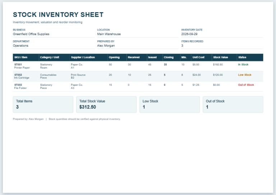This screenshot has width=276, height=195.
Task: Click the stock value $0.00
Action: [216, 85]
